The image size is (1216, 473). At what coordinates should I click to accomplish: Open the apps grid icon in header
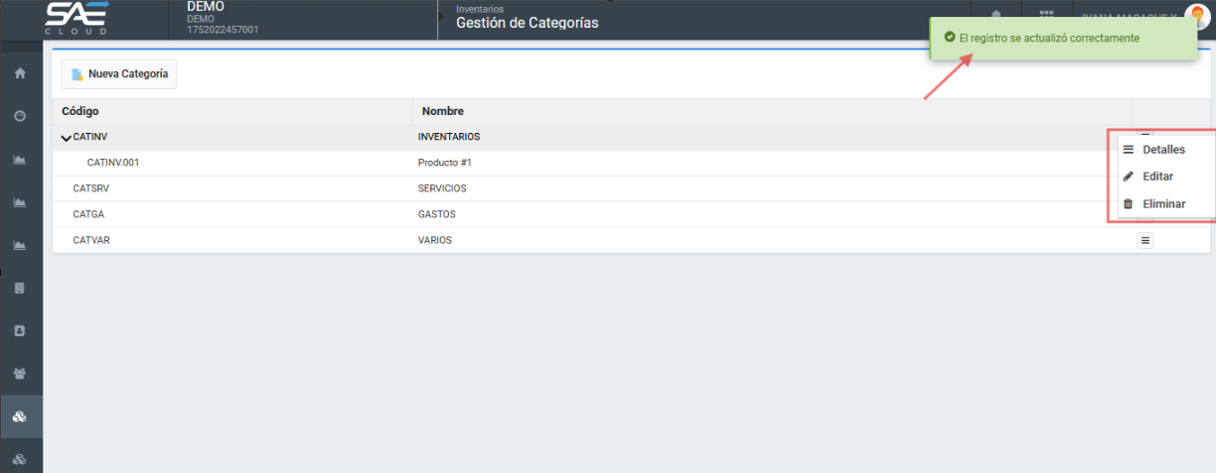pos(1046,17)
